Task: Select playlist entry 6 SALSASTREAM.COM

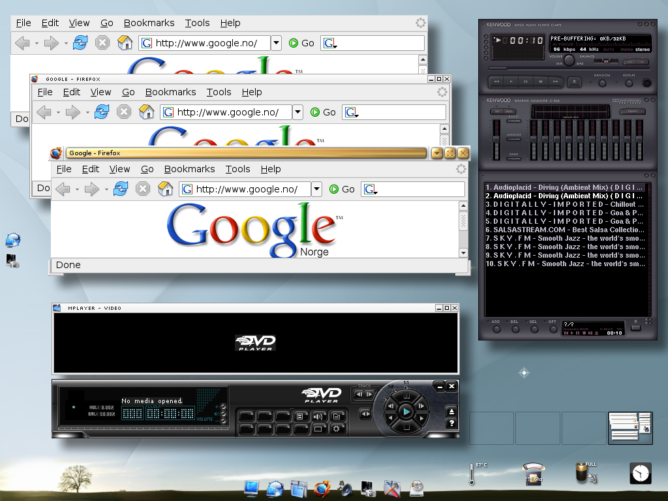Action: (566, 230)
